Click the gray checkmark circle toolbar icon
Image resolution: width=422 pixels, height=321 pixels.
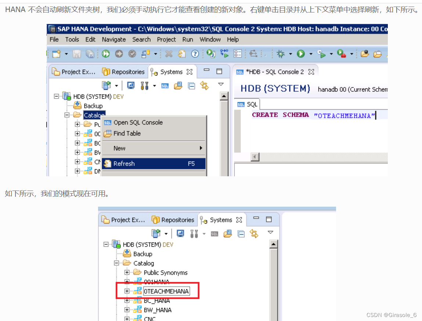click(132, 54)
